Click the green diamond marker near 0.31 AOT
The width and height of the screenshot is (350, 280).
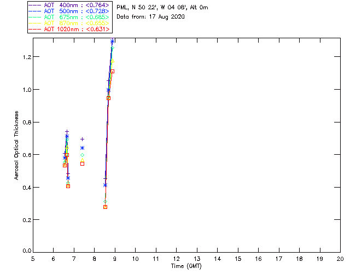coord(105,202)
